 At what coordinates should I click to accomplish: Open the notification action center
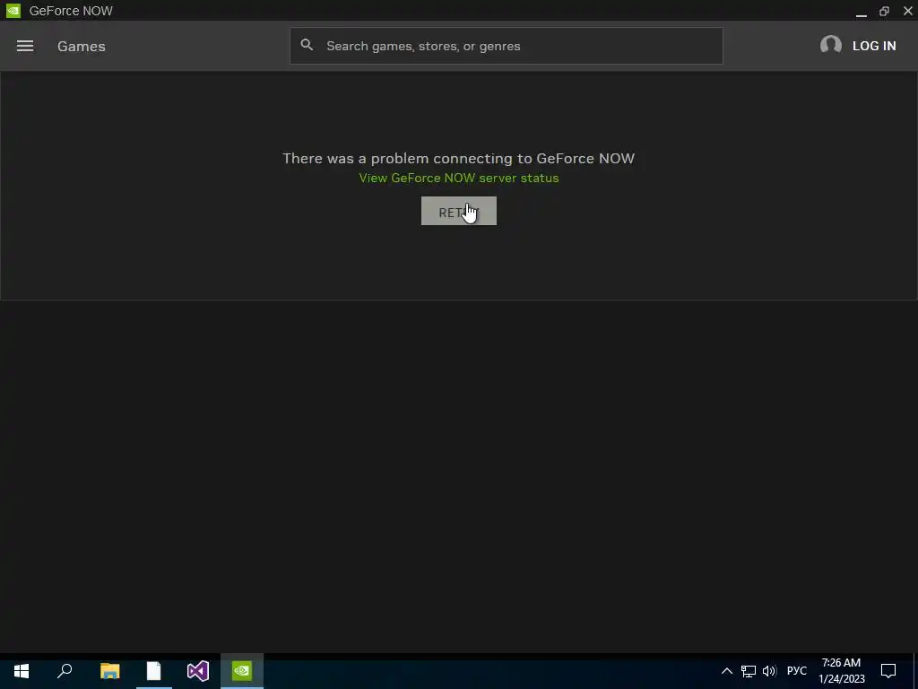pyautogui.click(x=888, y=671)
